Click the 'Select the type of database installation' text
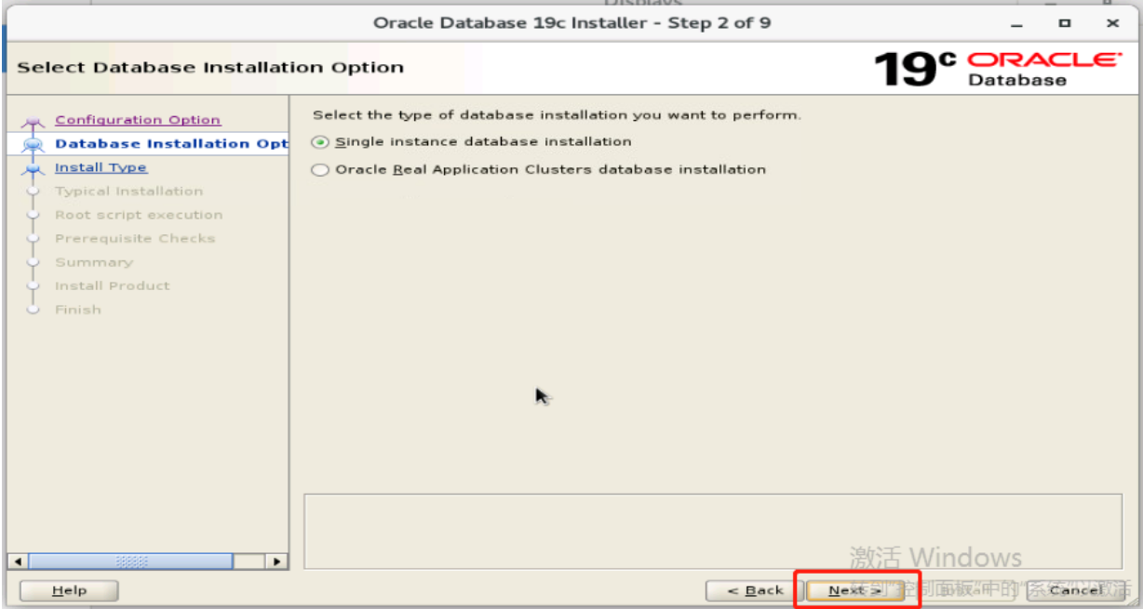The height and width of the screenshot is (609, 1143). pos(557,115)
